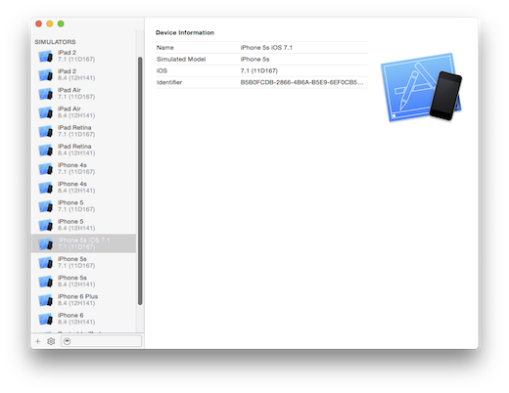Click the simulator icon for iPad Air 7.1
The image size is (509, 393).
coord(46,94)
